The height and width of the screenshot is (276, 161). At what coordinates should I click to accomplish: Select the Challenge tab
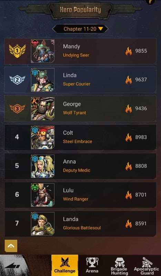pyautogui.click(x=65, y=265)
